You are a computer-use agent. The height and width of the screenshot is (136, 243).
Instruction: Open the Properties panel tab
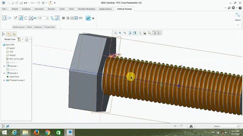coord(50,27)
